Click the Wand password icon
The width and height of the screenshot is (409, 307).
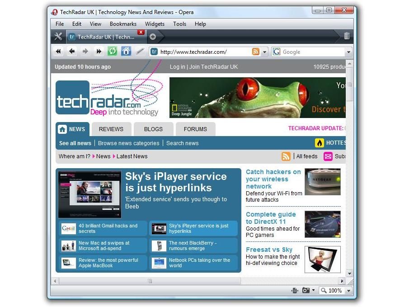coord(140,51)
